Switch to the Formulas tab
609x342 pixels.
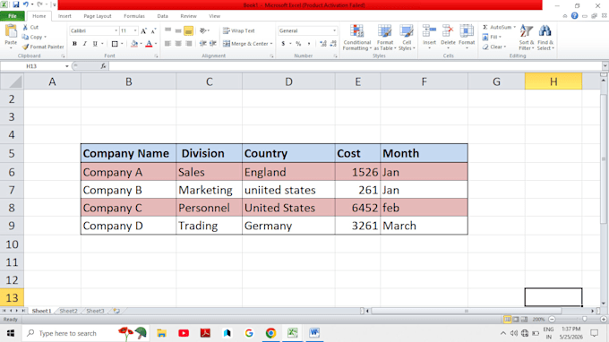tap(134, 16)
